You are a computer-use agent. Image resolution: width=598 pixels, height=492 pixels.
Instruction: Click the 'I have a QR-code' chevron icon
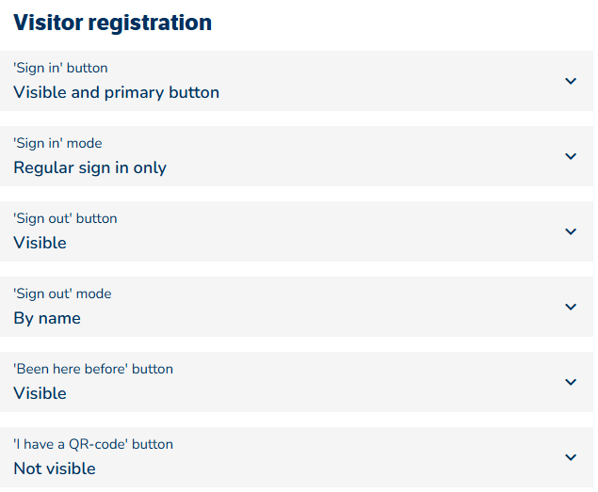[571, 457]
